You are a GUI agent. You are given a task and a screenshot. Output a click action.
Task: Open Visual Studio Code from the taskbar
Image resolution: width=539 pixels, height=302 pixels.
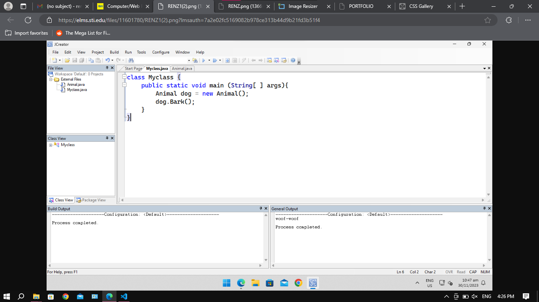124,296
